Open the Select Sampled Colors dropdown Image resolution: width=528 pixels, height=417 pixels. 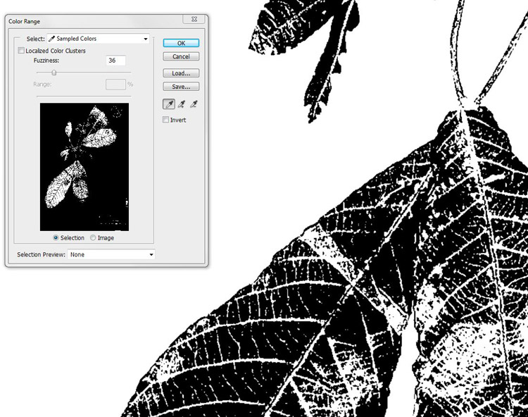[99, 39]
